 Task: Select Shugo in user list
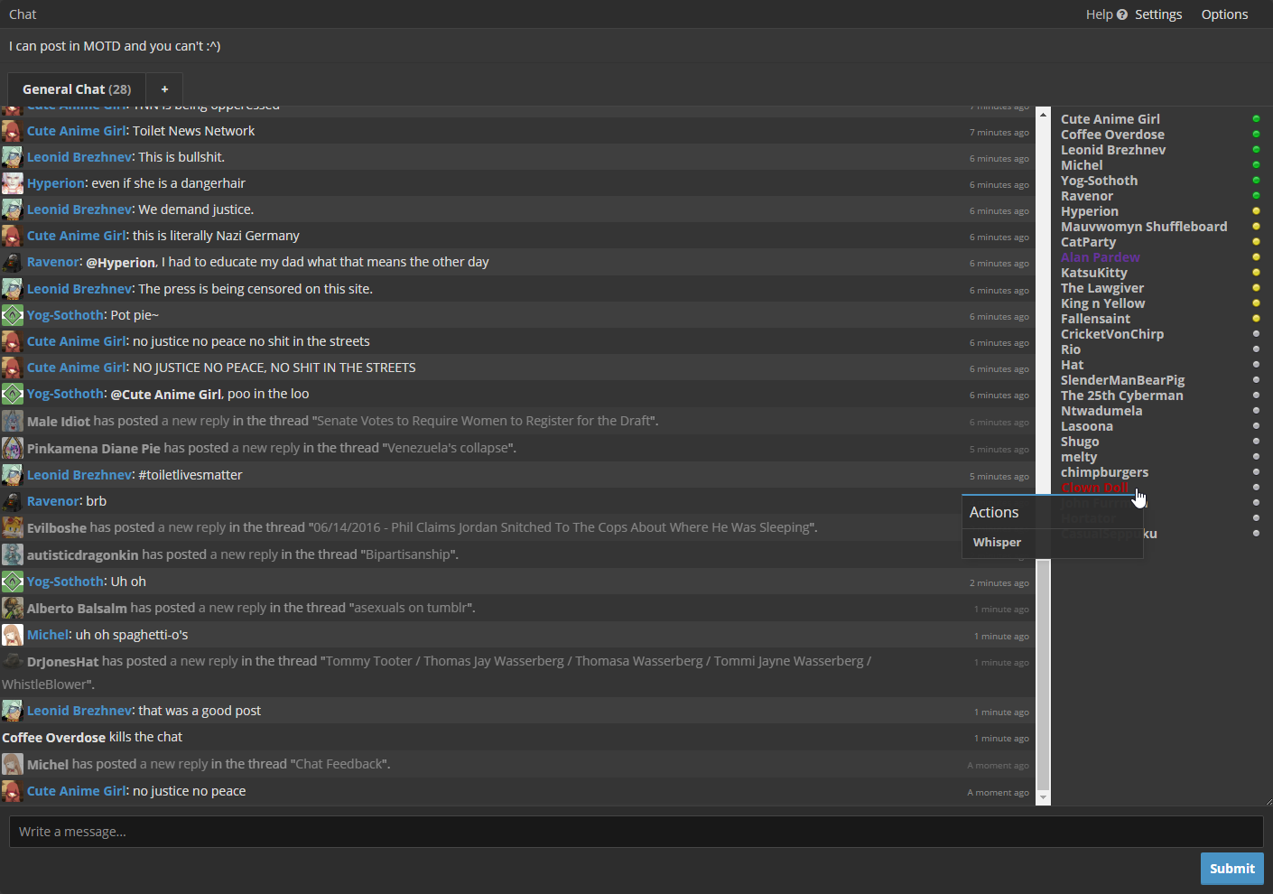coord(1080,442)
